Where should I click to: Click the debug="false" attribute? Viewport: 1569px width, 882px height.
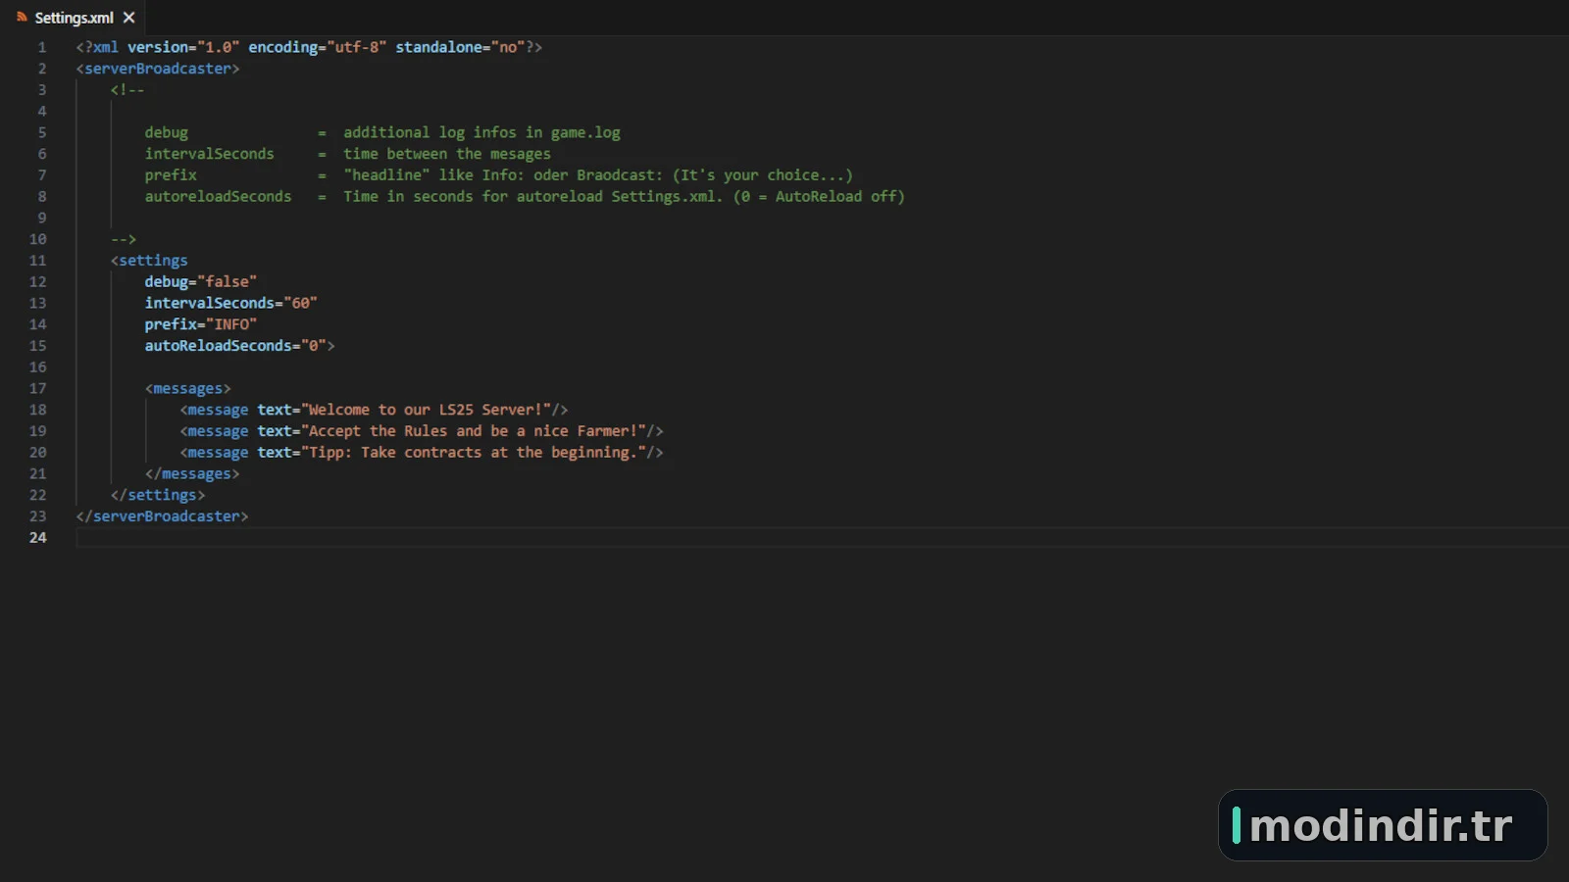(x=200, y=282)
